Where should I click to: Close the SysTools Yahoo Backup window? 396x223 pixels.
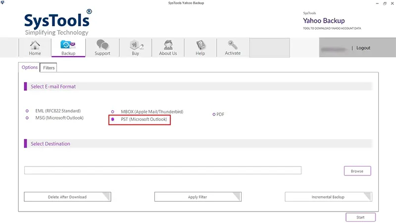(393, 3)
